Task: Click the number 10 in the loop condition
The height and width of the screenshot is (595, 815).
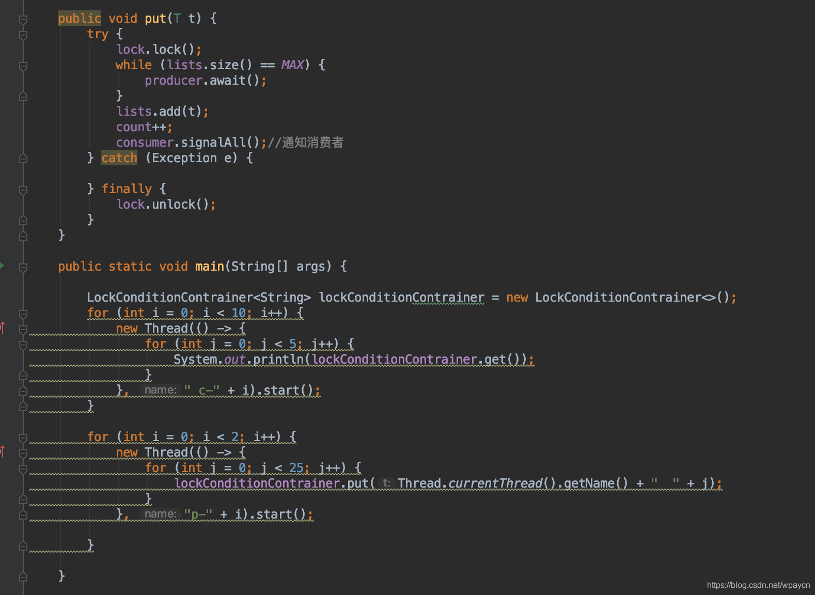Action: 239,313
